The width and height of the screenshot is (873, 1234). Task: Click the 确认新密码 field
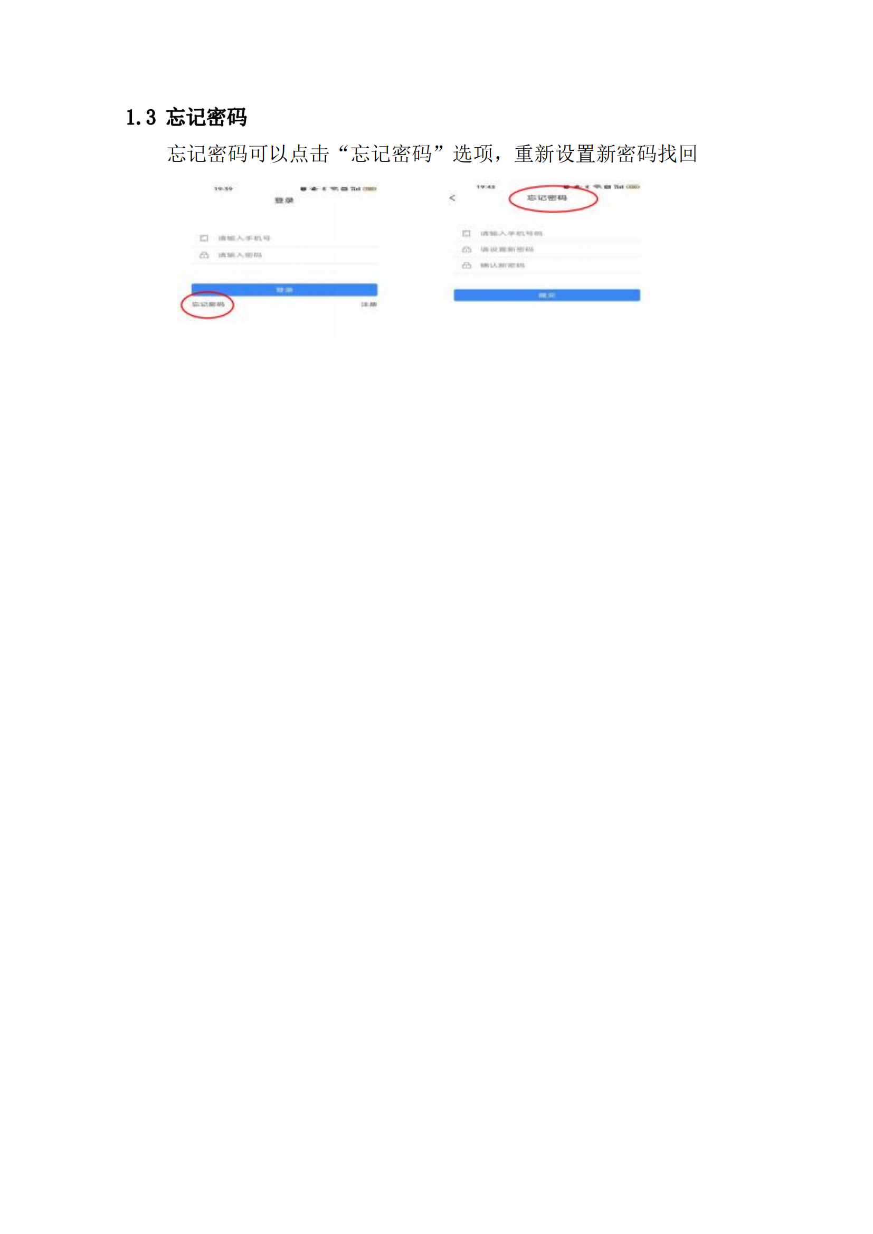click(547, 265)
